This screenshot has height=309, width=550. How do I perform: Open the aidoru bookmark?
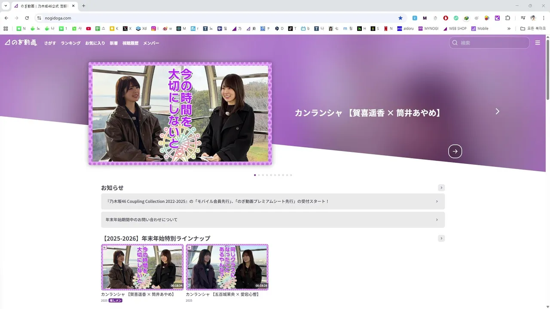click(x=405, y=29)
